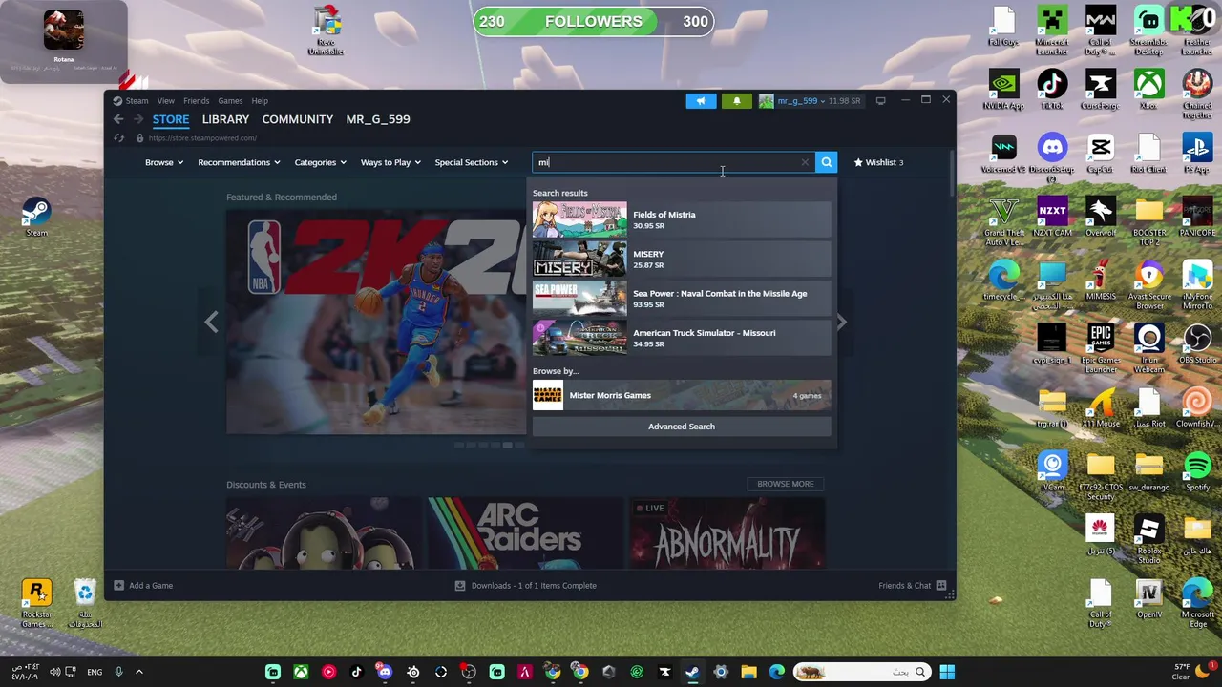Open the TikTok desktop icon
This screenshot has width=1222, height=687.
1052,90
